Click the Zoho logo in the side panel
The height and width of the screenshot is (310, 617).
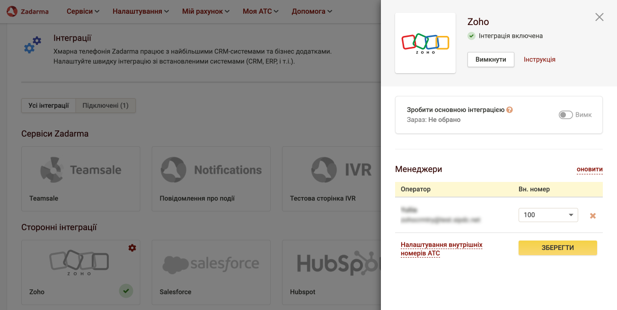[x=425, y=43]
